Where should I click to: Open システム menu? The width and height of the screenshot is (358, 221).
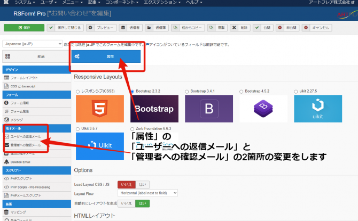point(25,2)
